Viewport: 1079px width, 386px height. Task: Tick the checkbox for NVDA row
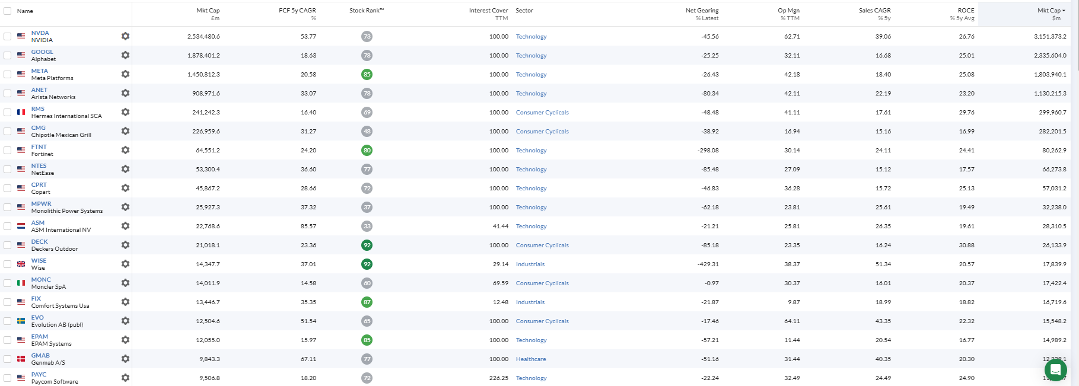pyautogui.click(x=7, y=36)
